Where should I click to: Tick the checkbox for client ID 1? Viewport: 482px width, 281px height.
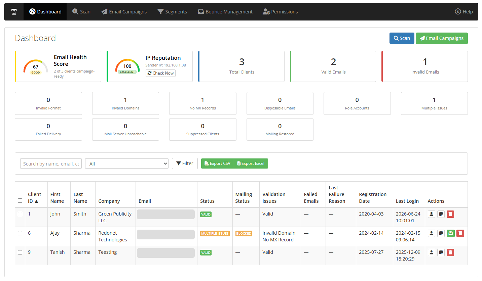pyautogui.click(x=20, y=214)
